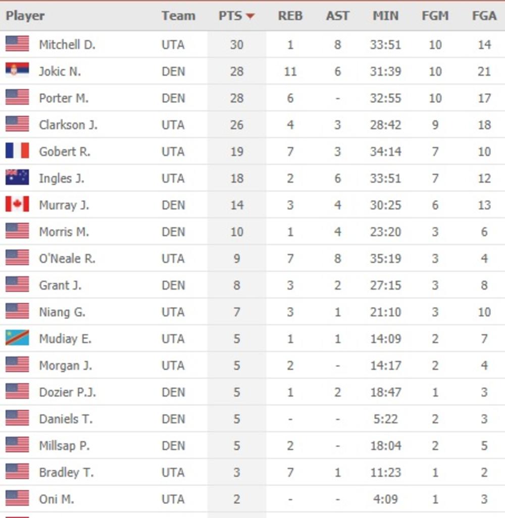
Task: Click the DR Congo flag beside Mudiay E.
Action: (17, 338)
